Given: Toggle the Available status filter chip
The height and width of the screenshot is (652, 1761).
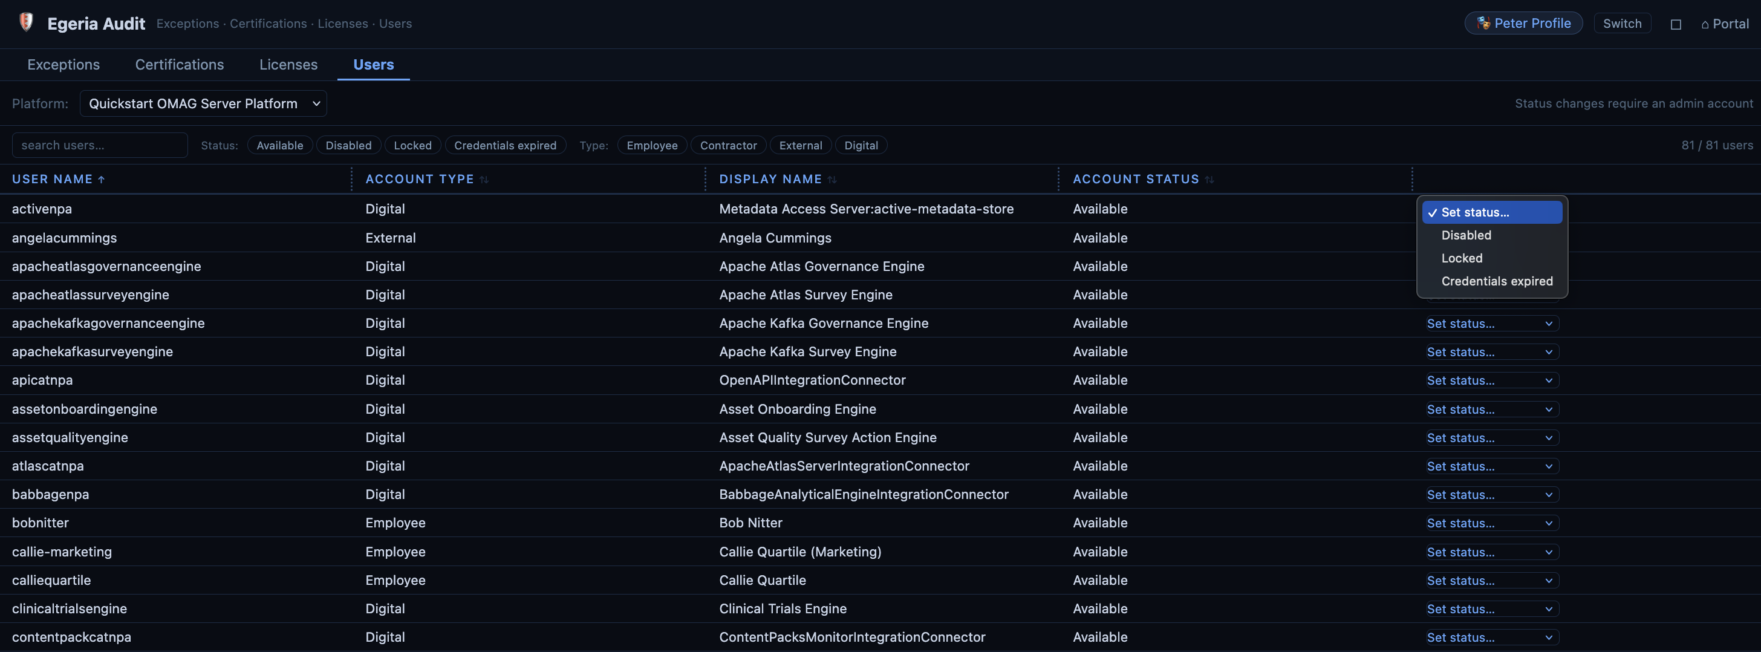Looking at the screenshot, I should click(x=279, y=146).
